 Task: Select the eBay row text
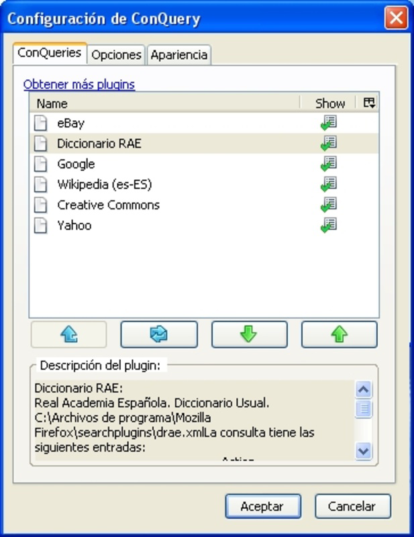[70, 124]
